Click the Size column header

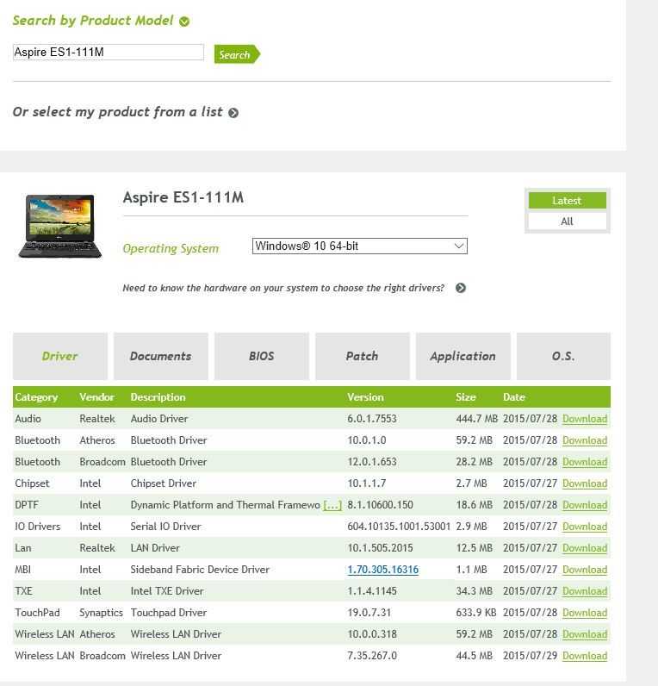[466, 397]
